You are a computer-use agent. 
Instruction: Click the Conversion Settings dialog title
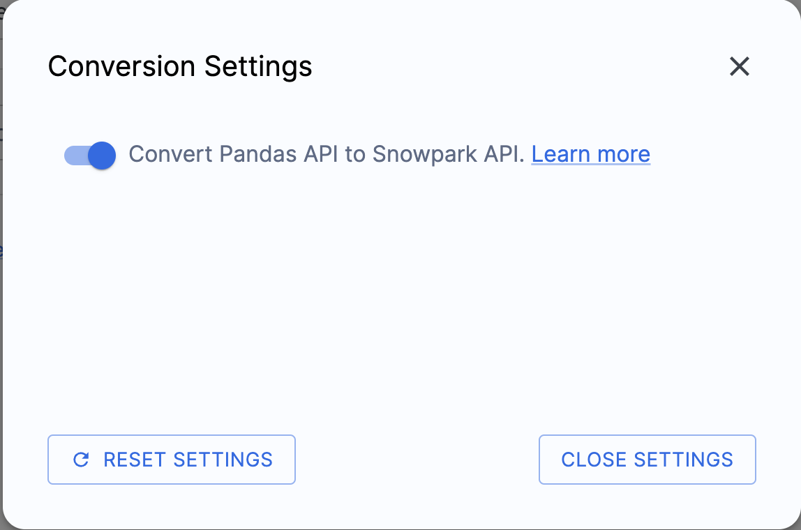(x=179, y=66)
